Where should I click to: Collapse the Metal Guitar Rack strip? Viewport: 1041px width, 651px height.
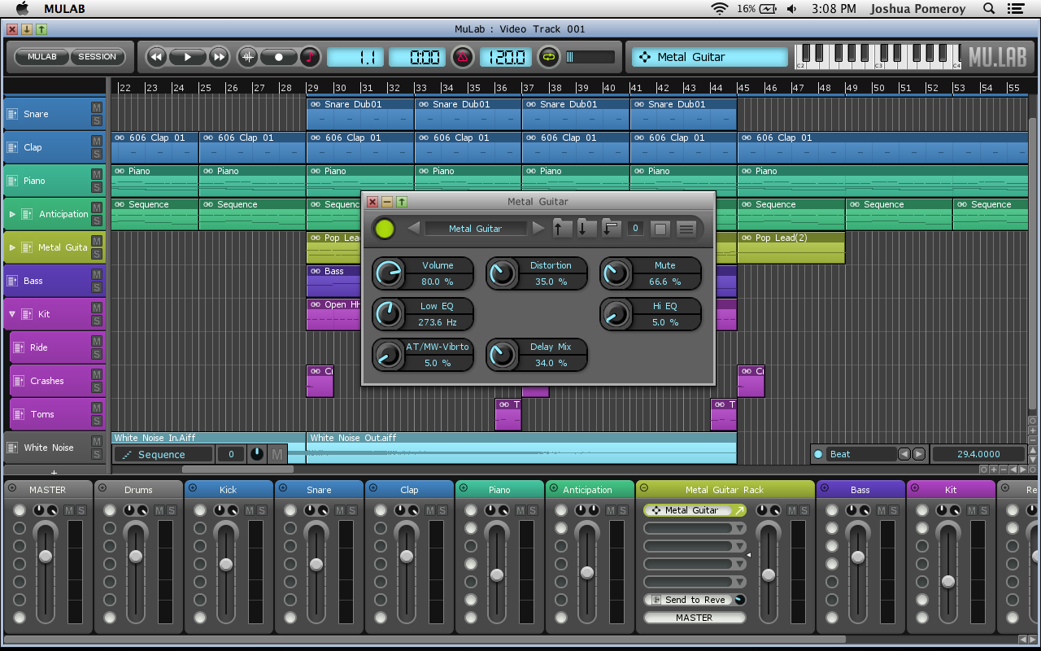(643, 488)
